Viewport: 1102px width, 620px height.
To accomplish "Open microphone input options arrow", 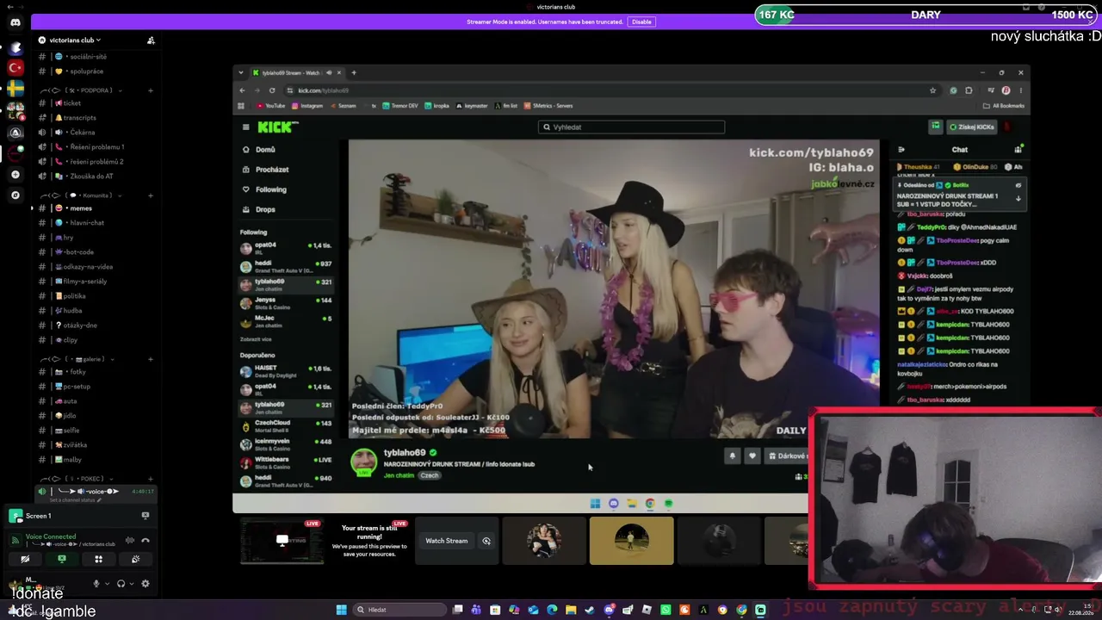I will (x=107, y=584).
